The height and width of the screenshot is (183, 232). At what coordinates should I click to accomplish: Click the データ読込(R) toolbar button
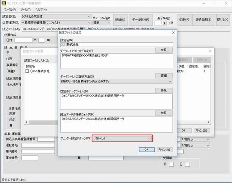(141, 20)
